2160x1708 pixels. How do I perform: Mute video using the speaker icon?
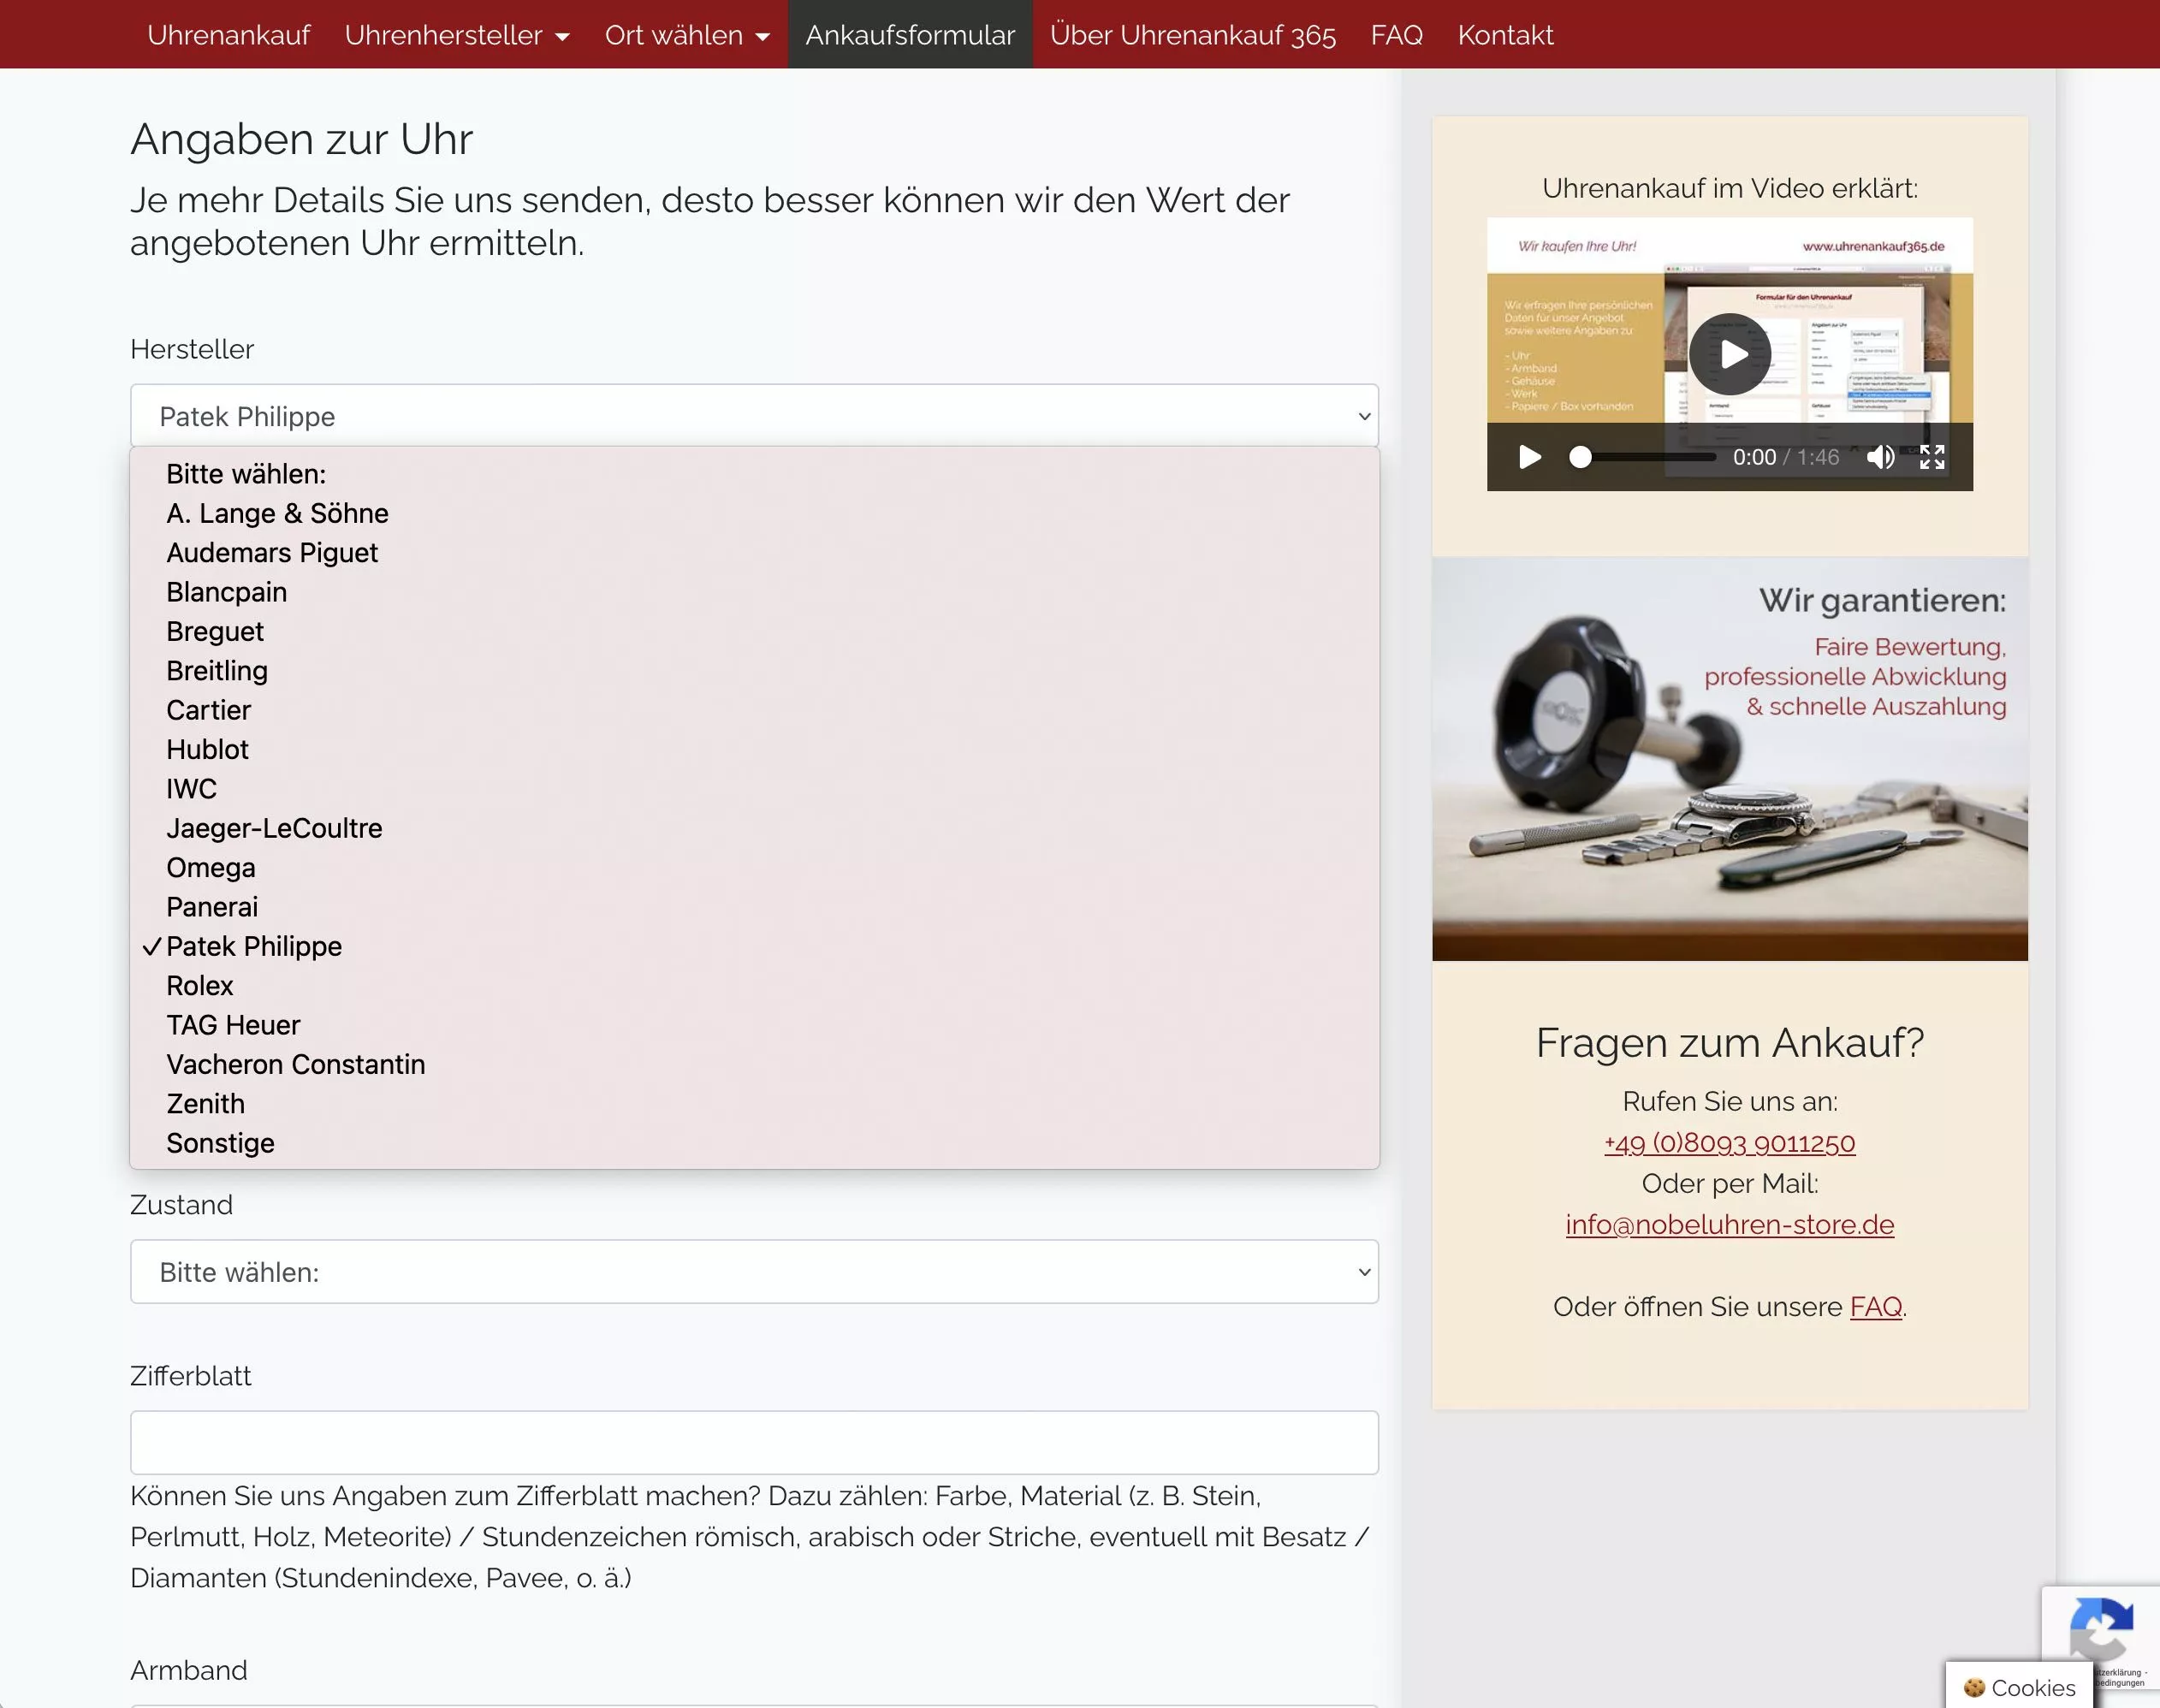pos(1880,457)
